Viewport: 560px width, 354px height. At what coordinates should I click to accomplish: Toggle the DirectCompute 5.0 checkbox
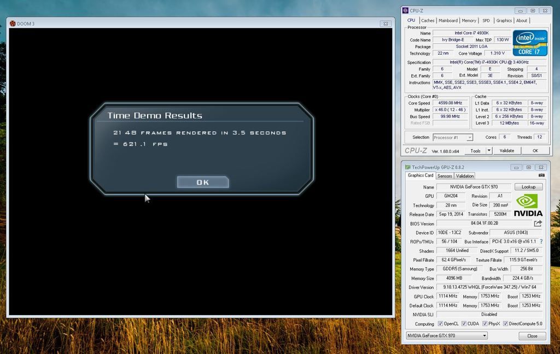click(505, 323)
